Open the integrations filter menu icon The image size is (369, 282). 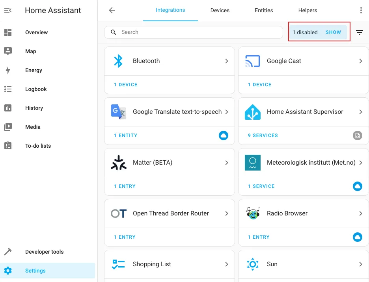[x=360, y=32]
